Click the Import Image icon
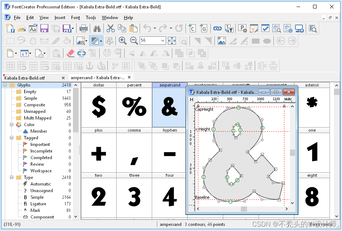The height and width of the screenshot is (231, 342). click(x=221, y=41)
